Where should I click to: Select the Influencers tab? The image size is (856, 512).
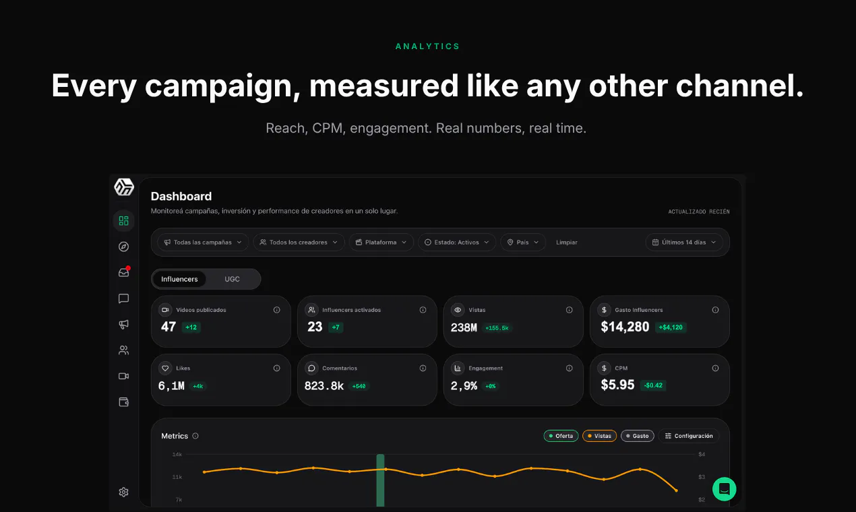(x=179, y=279)
